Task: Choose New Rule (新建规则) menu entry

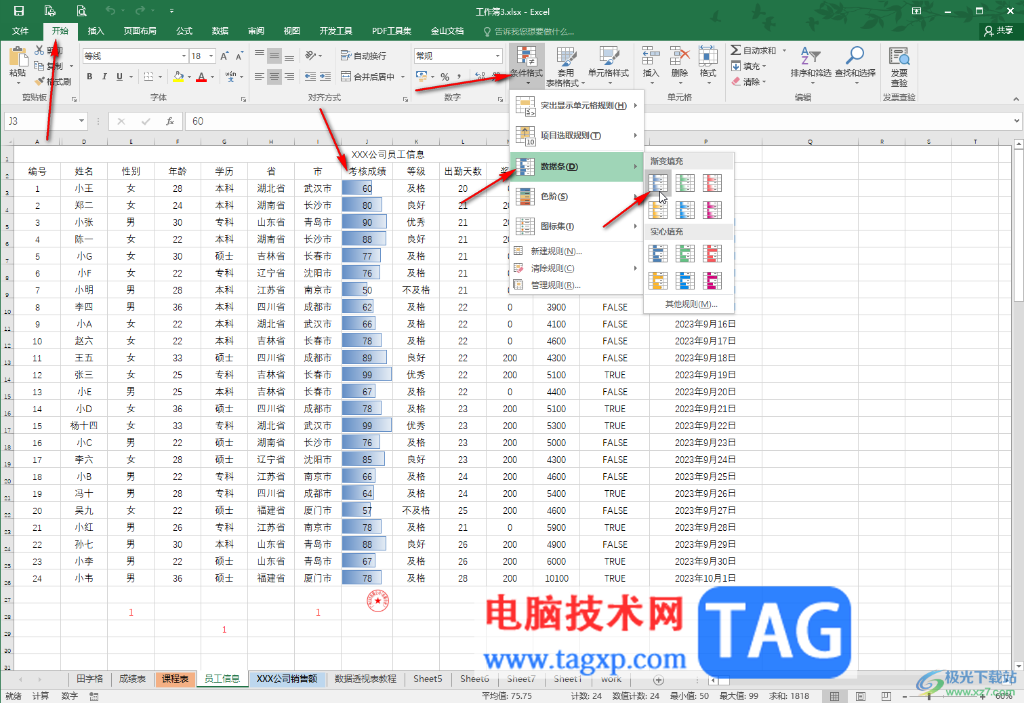Action: point(576,251)
